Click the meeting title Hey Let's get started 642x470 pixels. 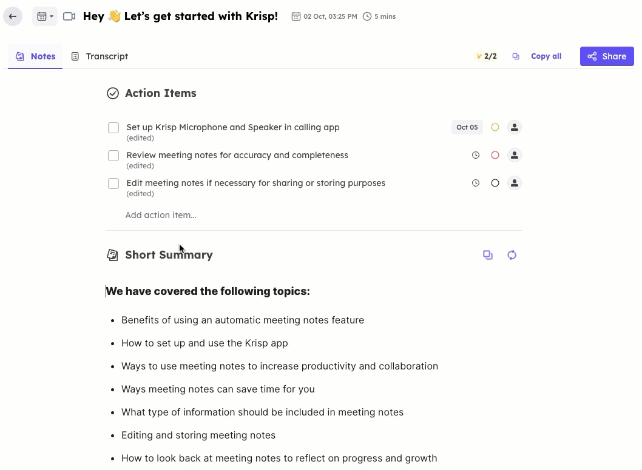(180, 16)
